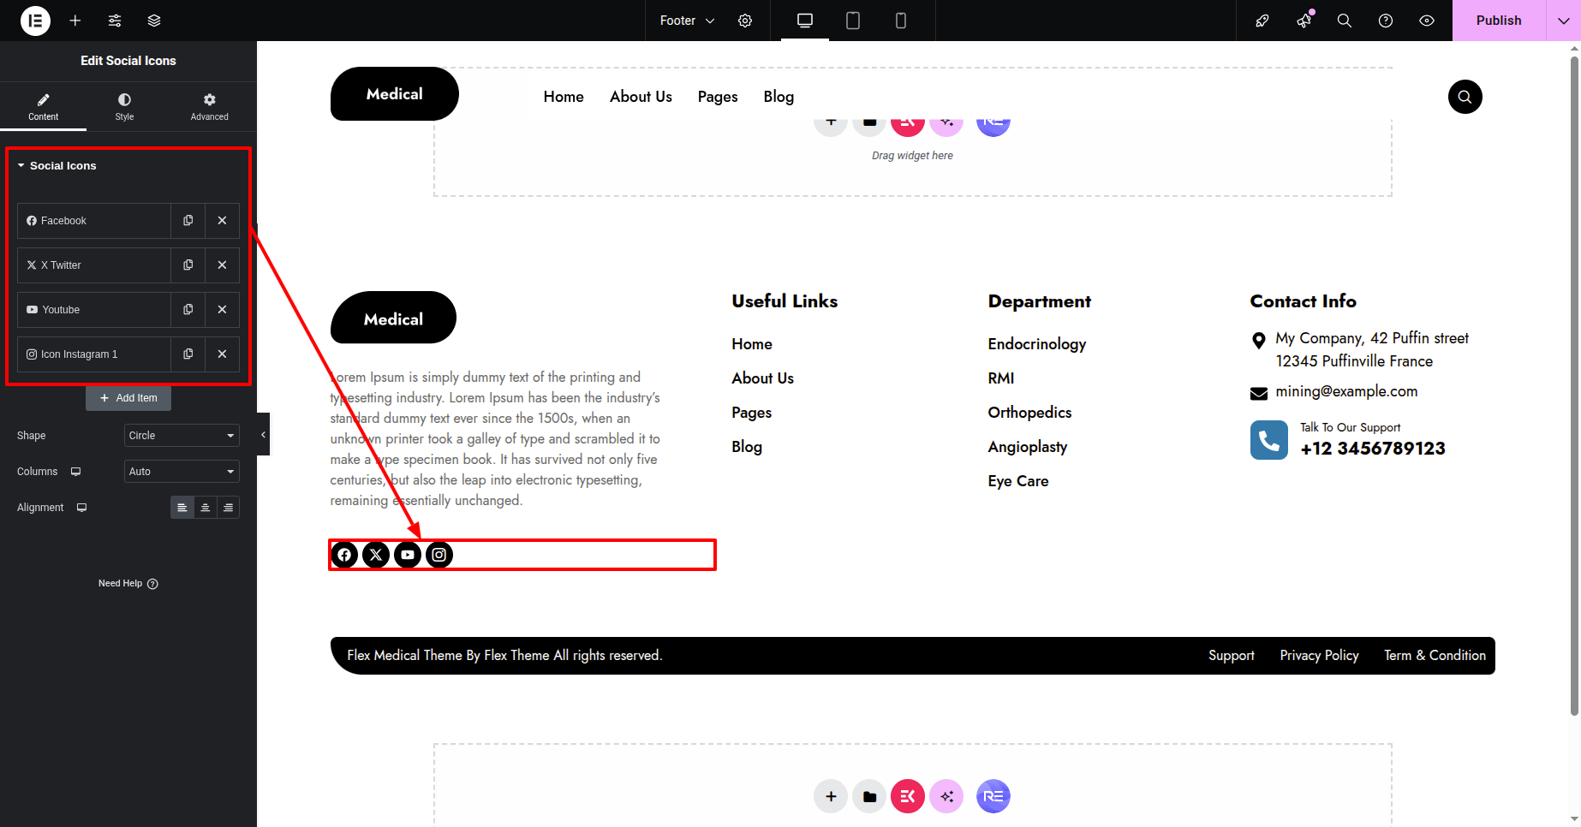Collapse the editor panel with side arrow
Viewport: 1581px width, 827px height.
click(x=263, y=435)
